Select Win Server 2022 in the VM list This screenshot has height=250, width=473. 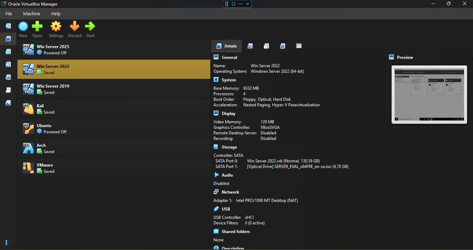(114, 69)
